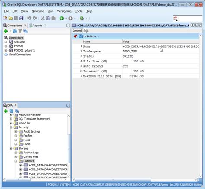Click the Refresh icon beside Actions

pyautogui.click(x=80, y=36)
